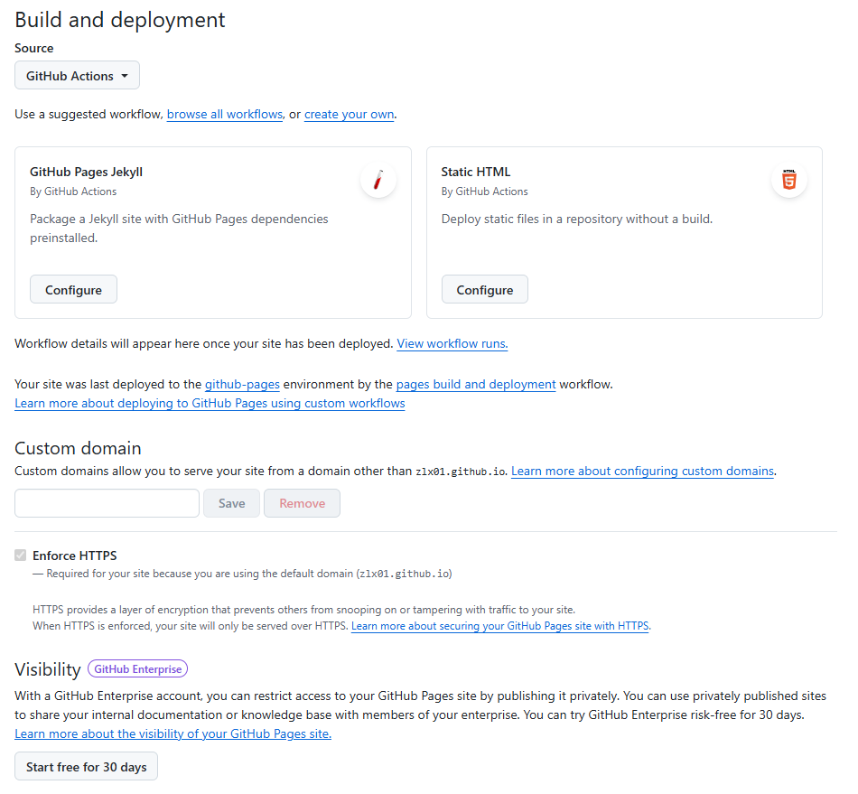Open pages build and deployment workflow link
858x794 pixels.
[476, 384]
